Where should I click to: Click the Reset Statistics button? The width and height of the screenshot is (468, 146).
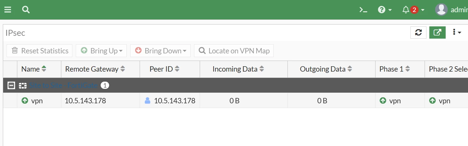pos(40,51)
